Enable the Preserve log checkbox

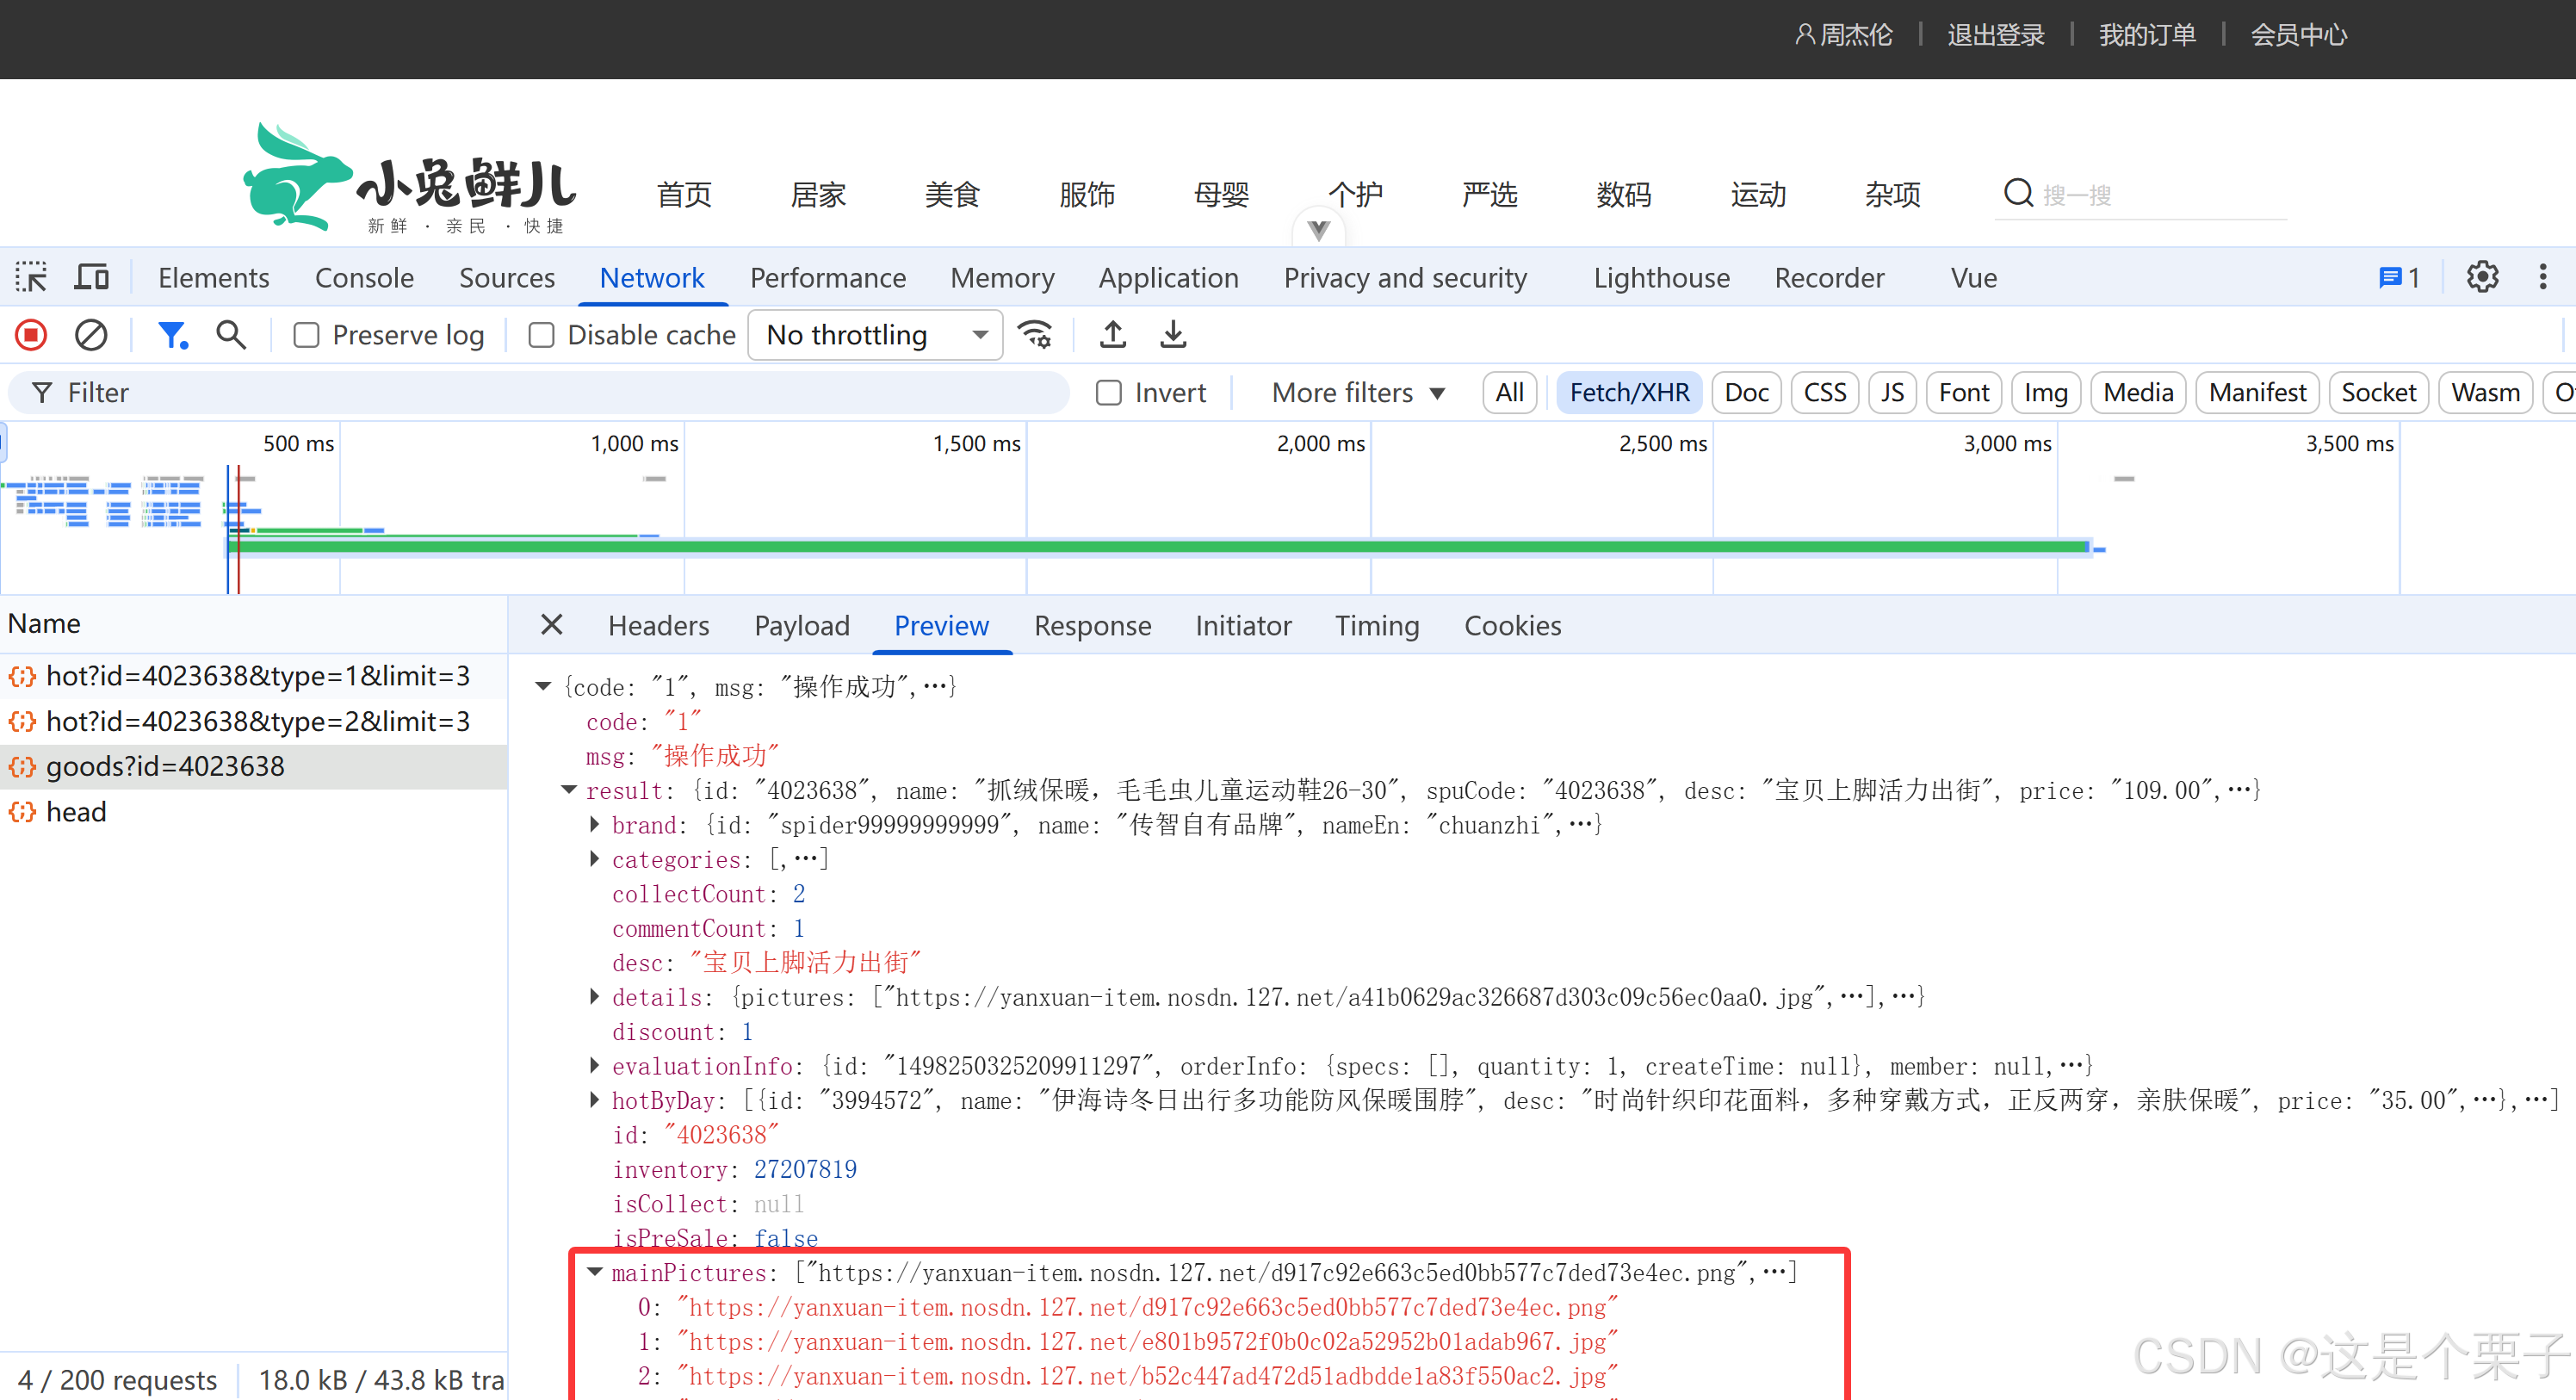point(306,335)
